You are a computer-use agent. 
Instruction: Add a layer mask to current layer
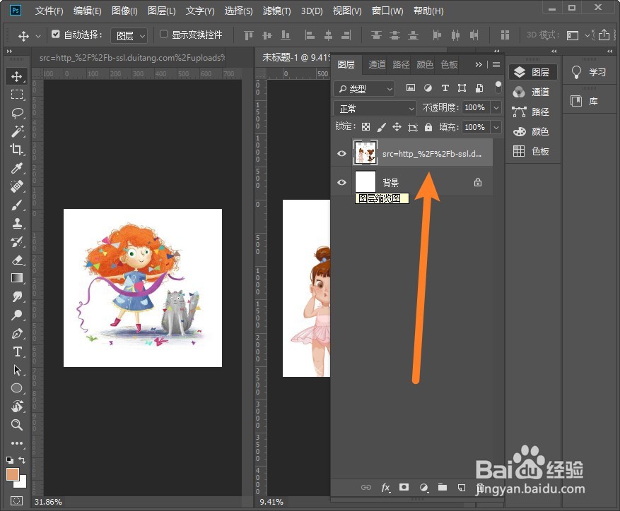[x=404, y=487]
